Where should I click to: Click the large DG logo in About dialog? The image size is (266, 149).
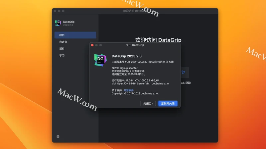click(100, 59)
